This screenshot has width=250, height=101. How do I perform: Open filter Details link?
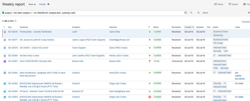(42, 4)
